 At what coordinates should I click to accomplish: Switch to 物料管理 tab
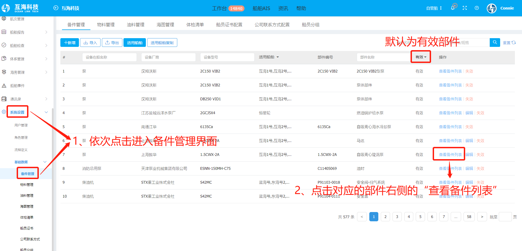[x=106, y=25]
